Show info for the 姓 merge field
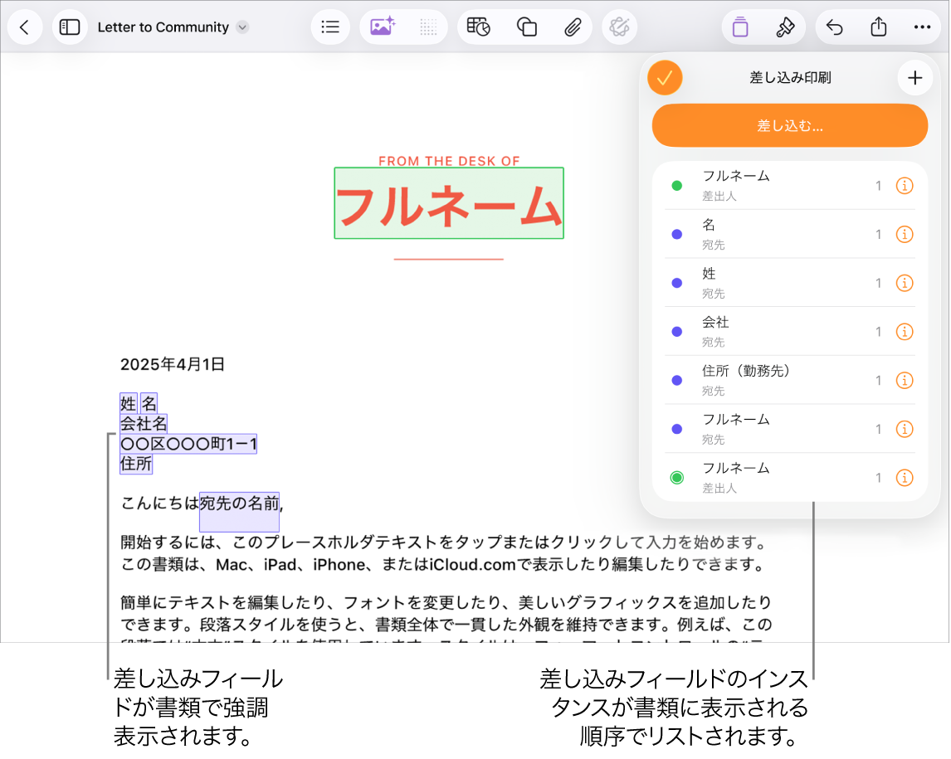The height and width of the screenshot is (759, 951). tap(905, 283)
